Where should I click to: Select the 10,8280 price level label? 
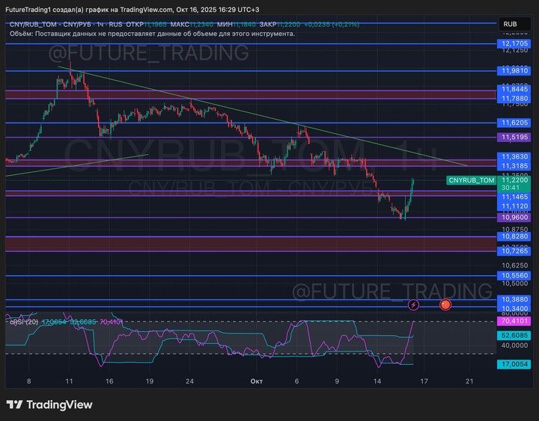pyautogui.click(x=514, y=236)
